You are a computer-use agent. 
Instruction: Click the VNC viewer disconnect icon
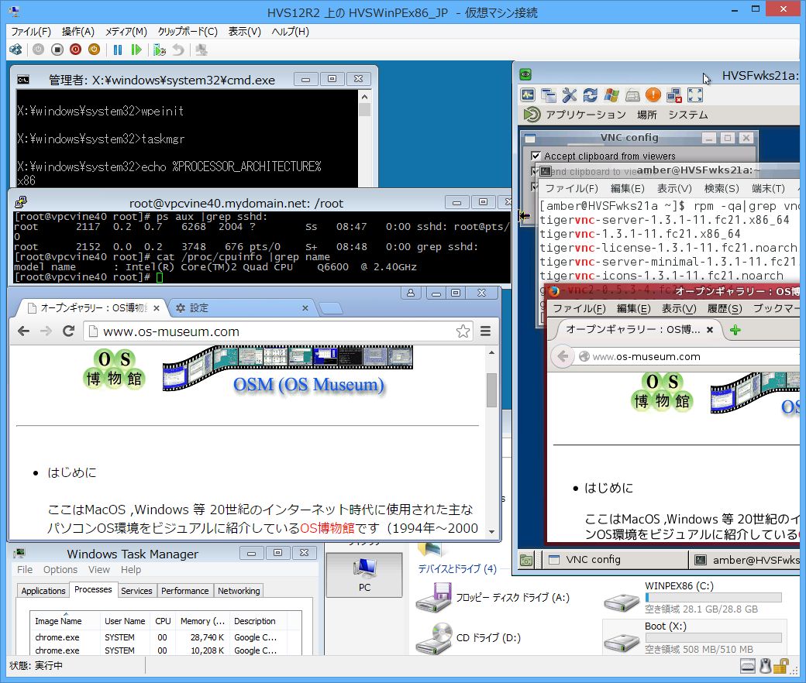(x=674, y=95)
